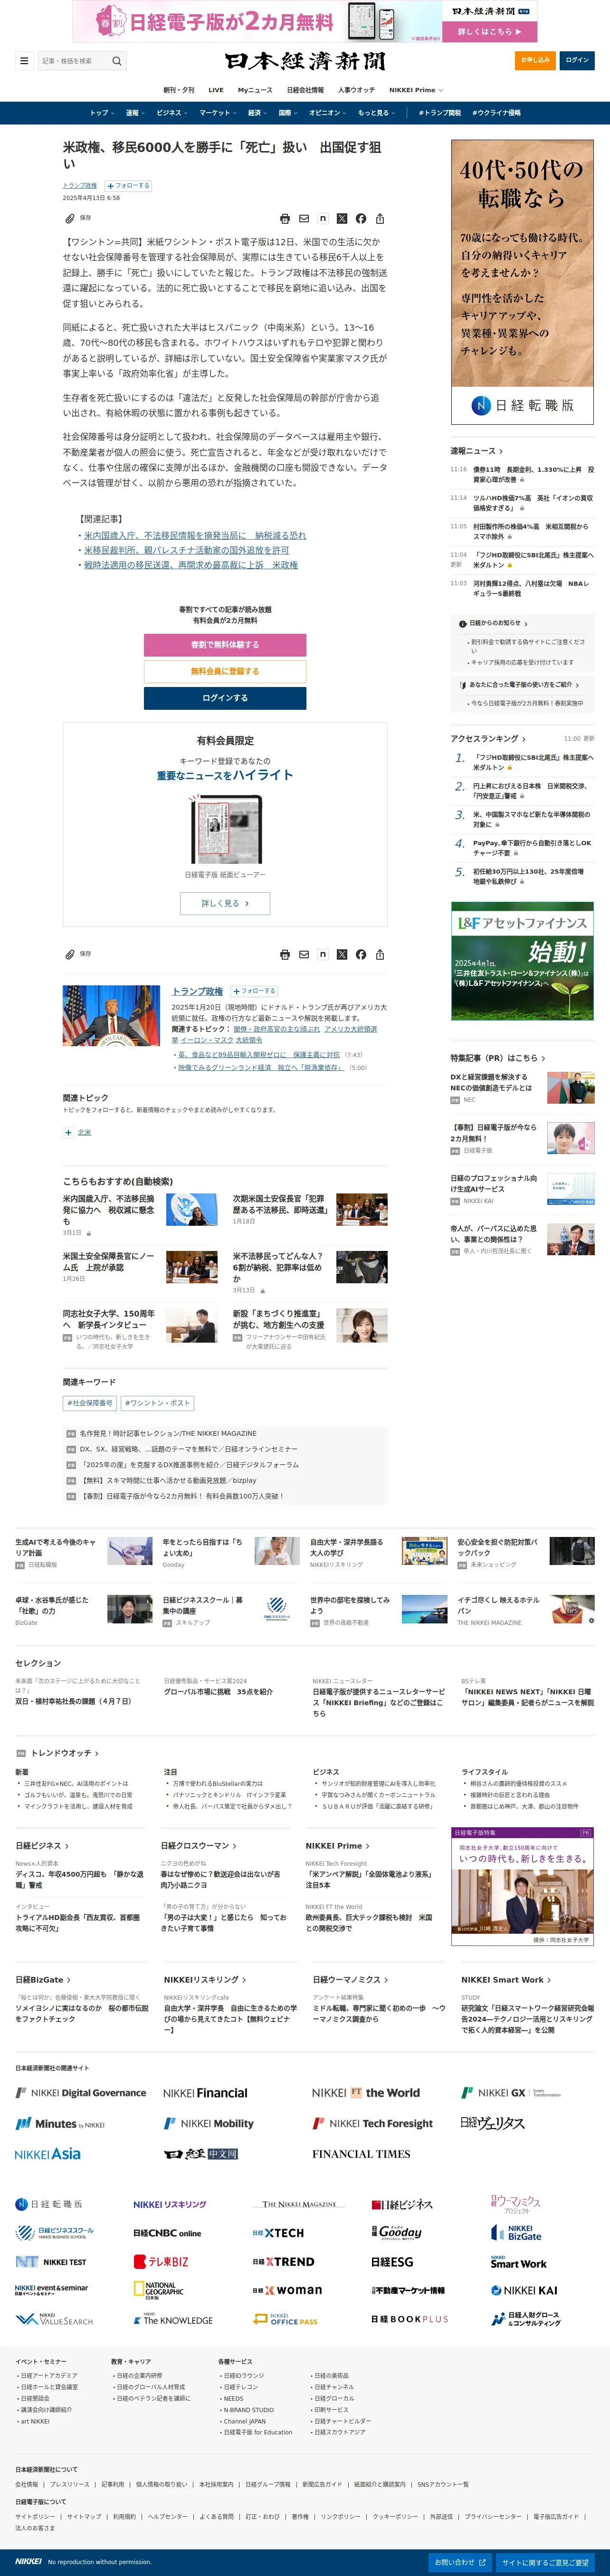Viewport: 610px width, 2576px height.
Task: Click the dark blue ログインする button
Action: [x=225, y=698]
